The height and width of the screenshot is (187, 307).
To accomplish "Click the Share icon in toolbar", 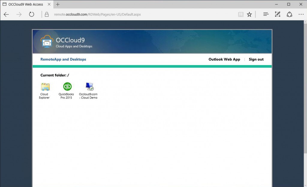I will [x=289, y=14].
